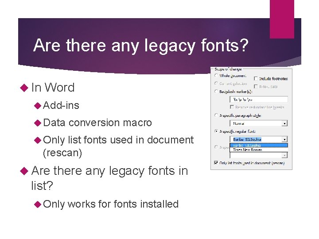The height and width of the screenshot is (239, 319).
Task: Click the 'Data conversion macro' bullet
Action: click(x=97, y=123)
